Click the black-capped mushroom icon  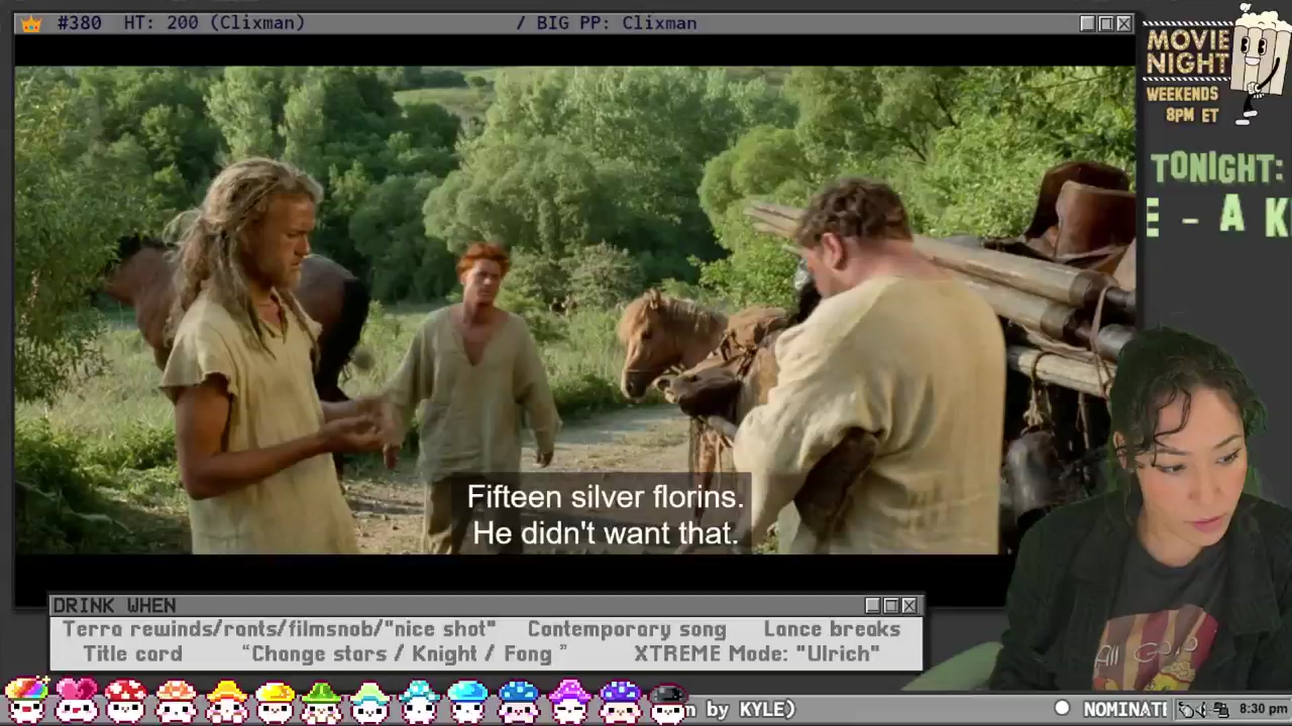click(668, 702)
